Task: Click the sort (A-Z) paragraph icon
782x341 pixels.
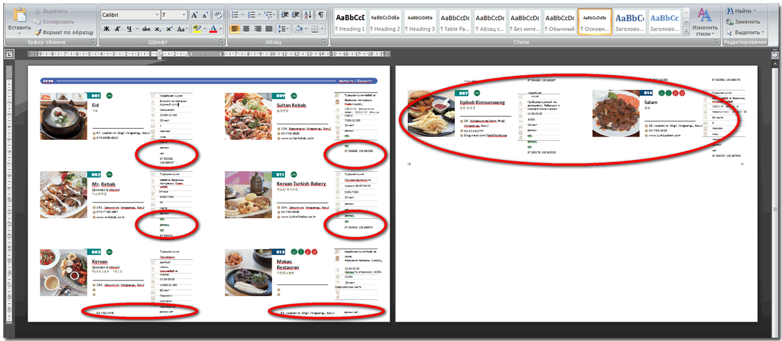Action: [308, 14]
